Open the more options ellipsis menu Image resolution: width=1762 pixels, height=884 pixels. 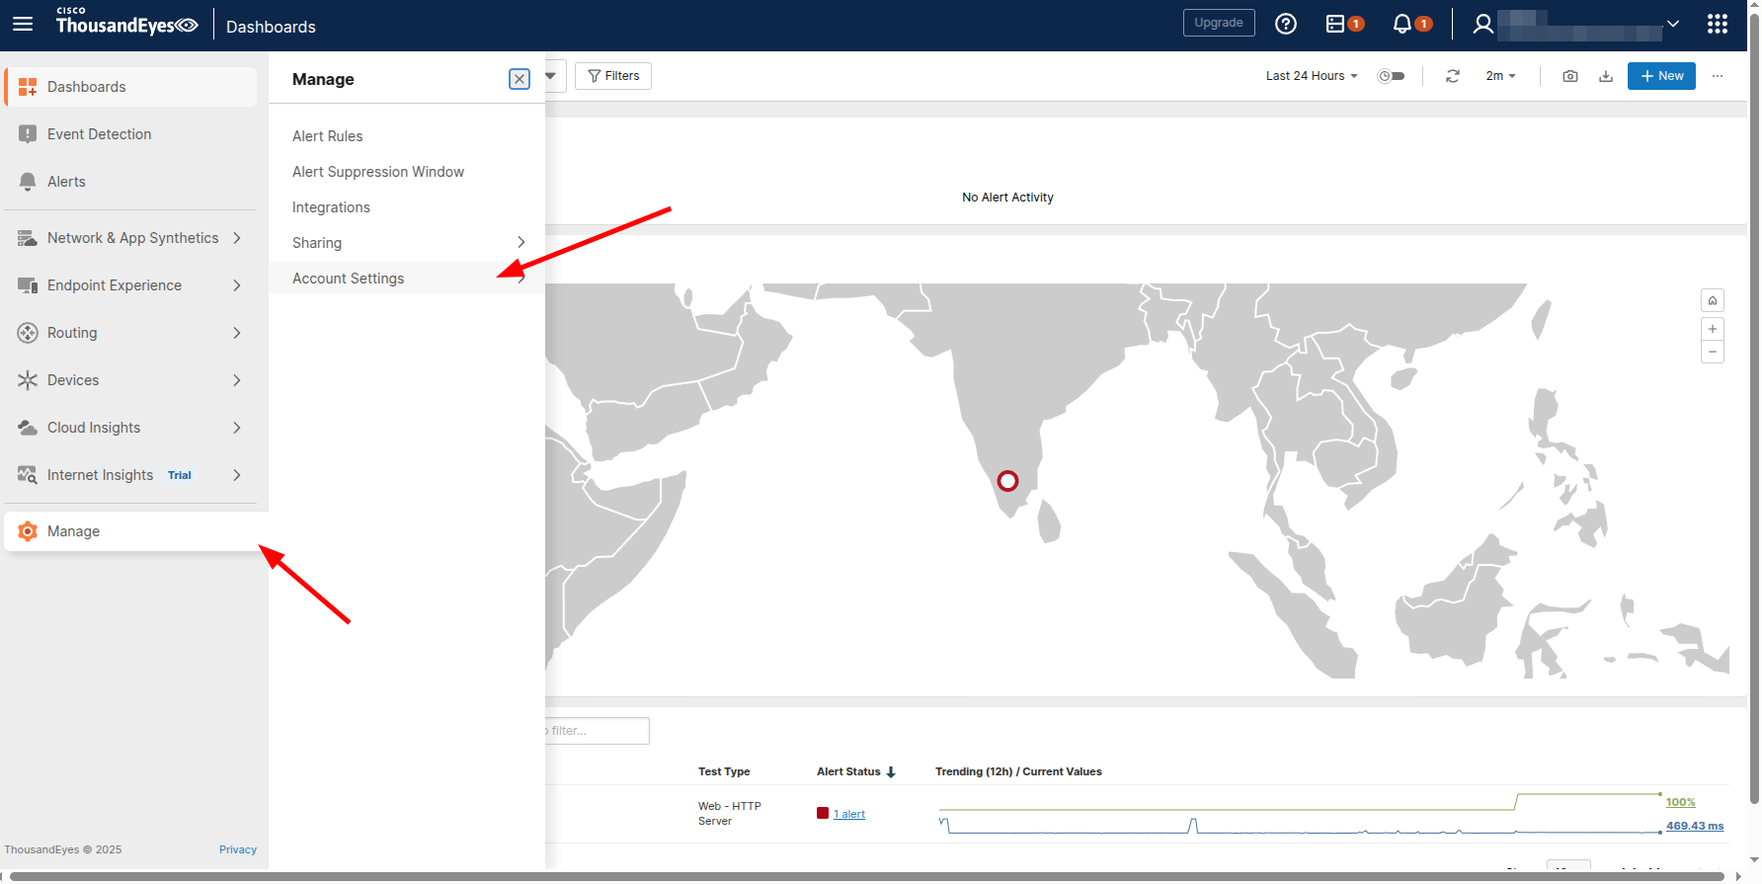point(1718,76)
